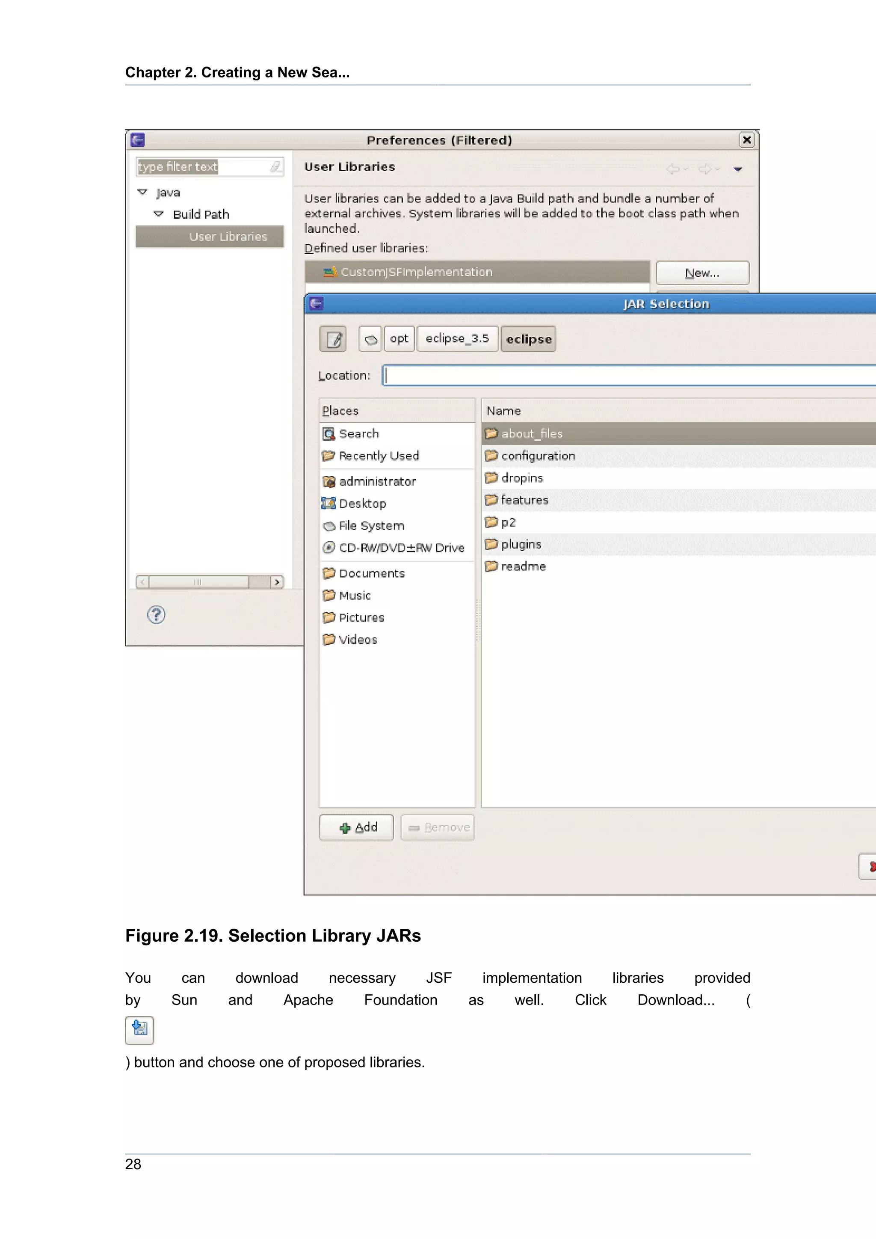
Task: Select Recently Used in Places
Action: coord(397,456)
